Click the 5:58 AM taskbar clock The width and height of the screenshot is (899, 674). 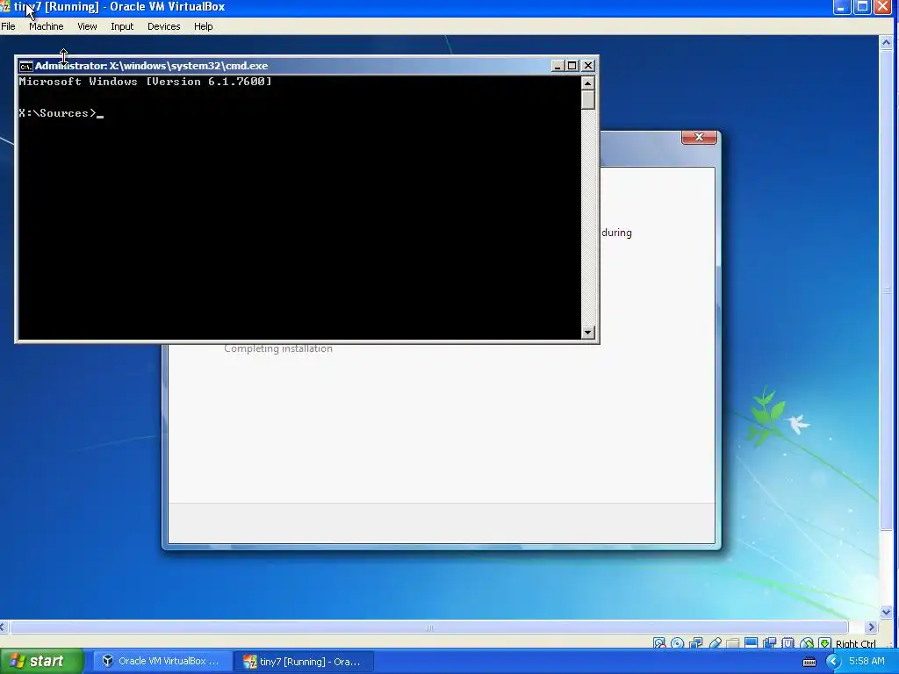click(x=867, y=662)
